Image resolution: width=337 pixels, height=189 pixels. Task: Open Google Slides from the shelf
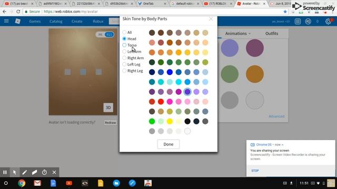coord(101,183)
